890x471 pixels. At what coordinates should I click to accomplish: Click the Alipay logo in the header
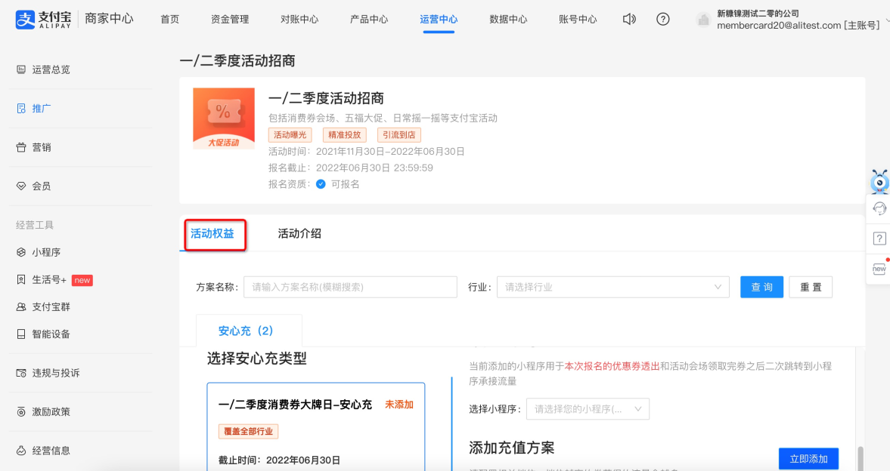pyautogui.click(x=43, y=20)
